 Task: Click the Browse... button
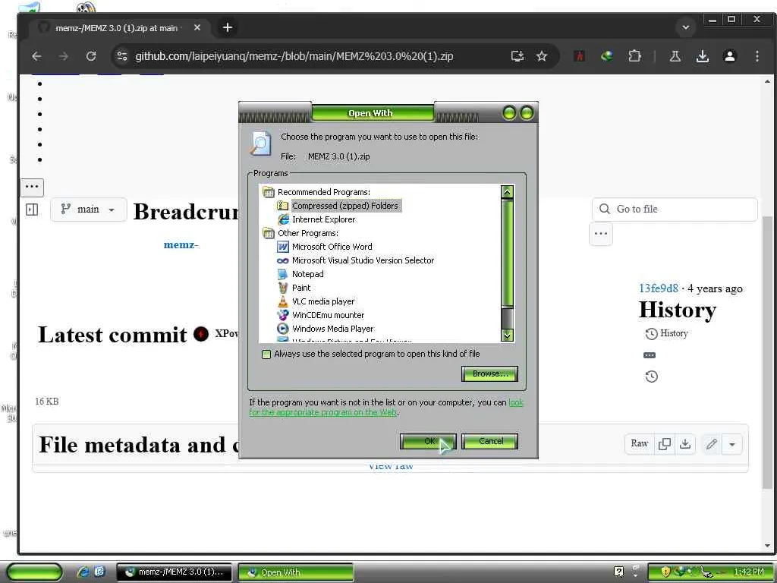(x=489, y=373)
